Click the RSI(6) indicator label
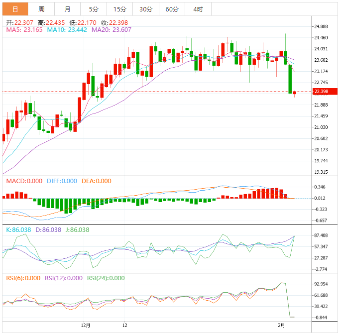Image resolution: width=340 pixels, height=336 pixels. pos(23,278)
